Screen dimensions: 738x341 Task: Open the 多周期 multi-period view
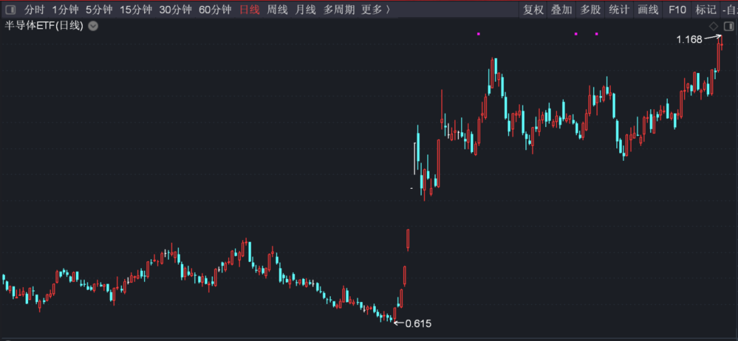pos(338,10)
